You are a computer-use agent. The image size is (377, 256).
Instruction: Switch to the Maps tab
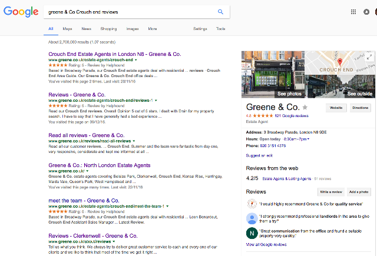(x=67, y=29)
